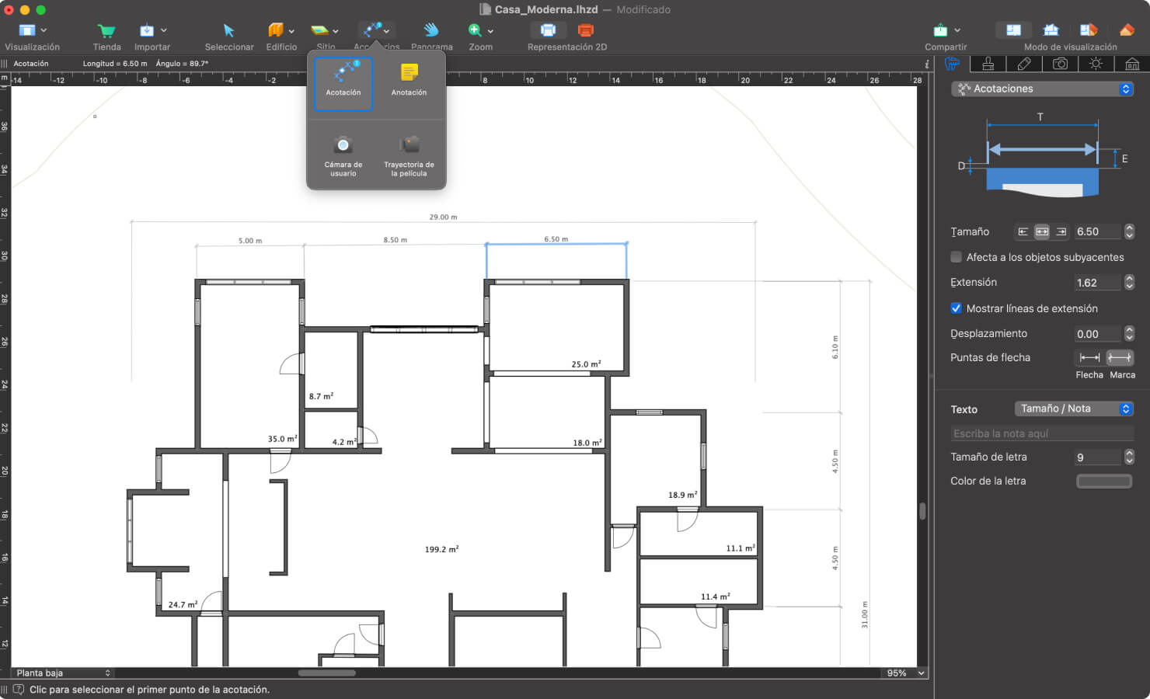The width and height of the screenshot is (1150, 699).
Task: Click the 25.0 m² room area label
Action: pyautogui.click(x=586, y=363)
